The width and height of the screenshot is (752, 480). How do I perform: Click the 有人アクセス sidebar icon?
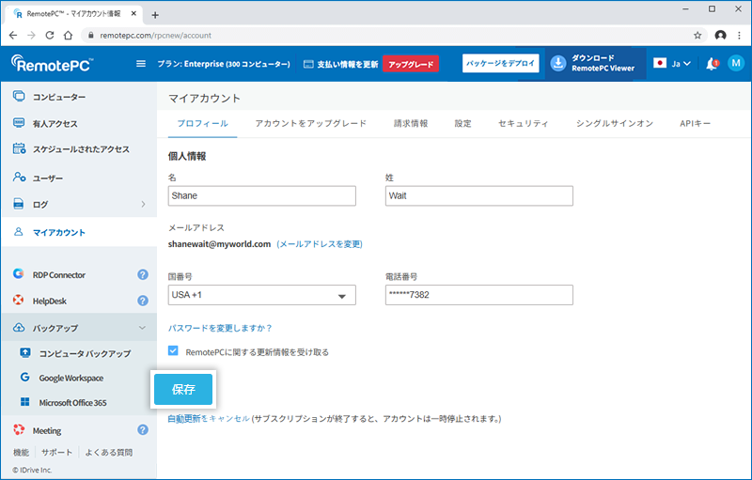tap(19, 123)
